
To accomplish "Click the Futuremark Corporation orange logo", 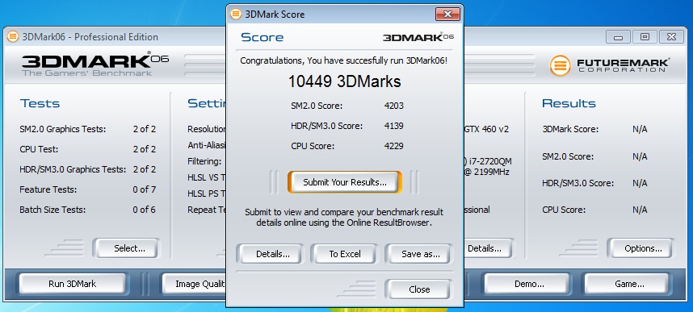I will (x=560, y=65).
